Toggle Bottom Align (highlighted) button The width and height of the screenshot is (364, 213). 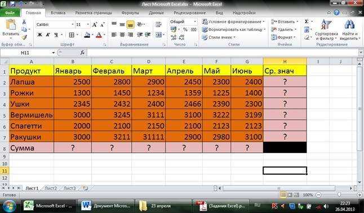pos(131,24)
